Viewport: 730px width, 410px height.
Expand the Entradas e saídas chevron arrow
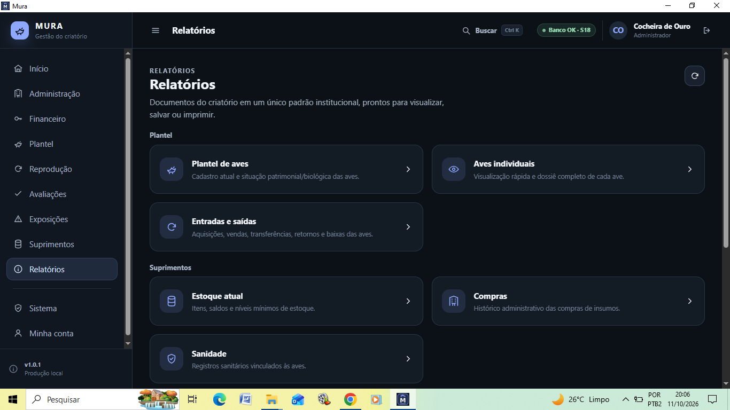point(408,227)
